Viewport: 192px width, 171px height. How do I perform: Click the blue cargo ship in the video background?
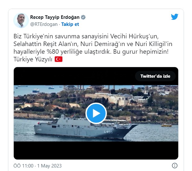point(36,91)
